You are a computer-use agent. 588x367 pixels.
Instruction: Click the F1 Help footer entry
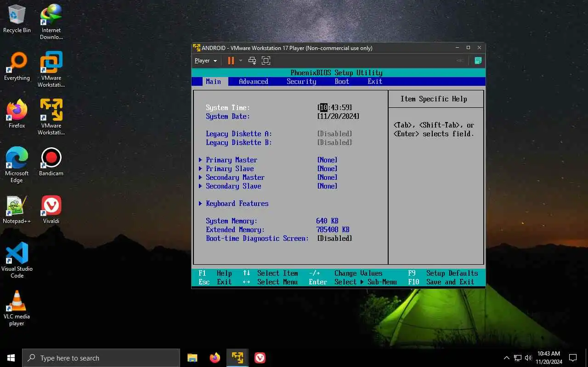(215, 273)
